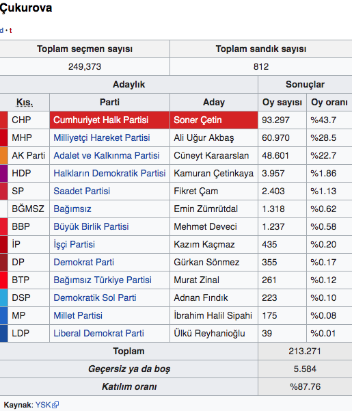Click the 'Geçersiz ya da boş' label
This screenshot has height=411, width=352.
pos(129,369)
